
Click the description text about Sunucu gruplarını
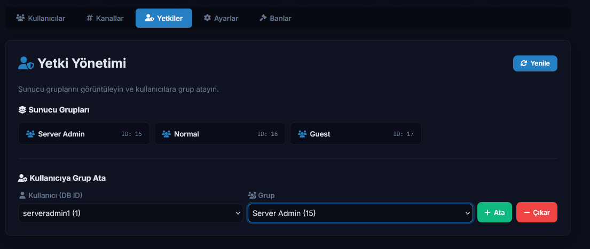tap(119, 90)
